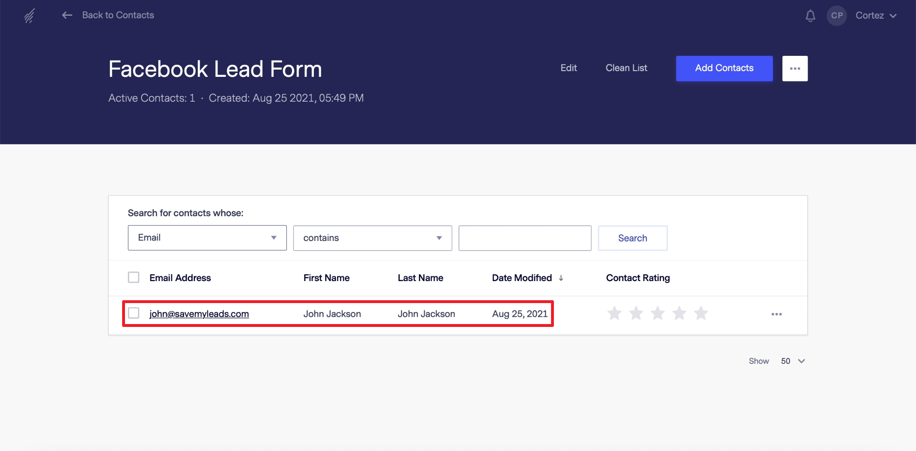Image resolution: width=916 pixels, height=451 pixels.
Task: Expand the Cortez account menu
Action: pyautogui.click(x=876, y=16)
